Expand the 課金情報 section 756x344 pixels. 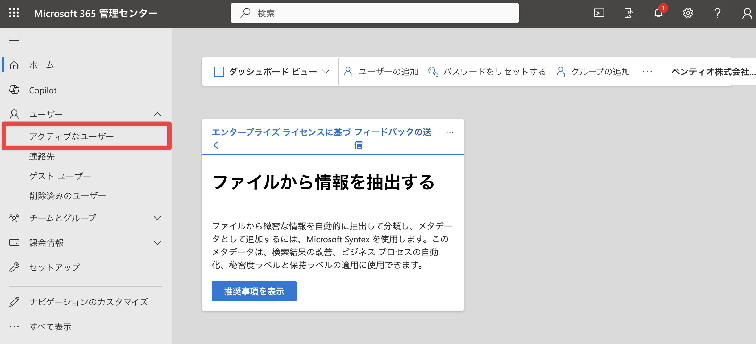(157, 243)
